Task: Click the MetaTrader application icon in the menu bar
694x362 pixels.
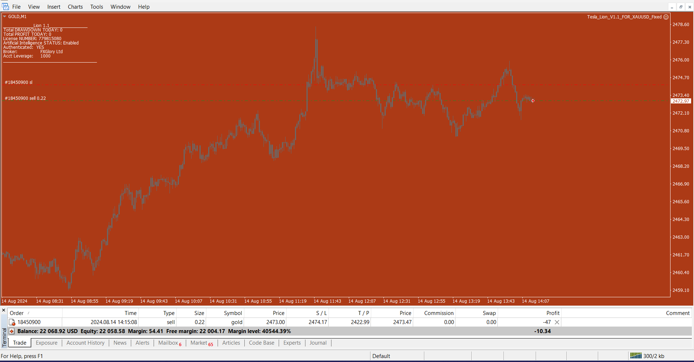Action: [5, 7]
